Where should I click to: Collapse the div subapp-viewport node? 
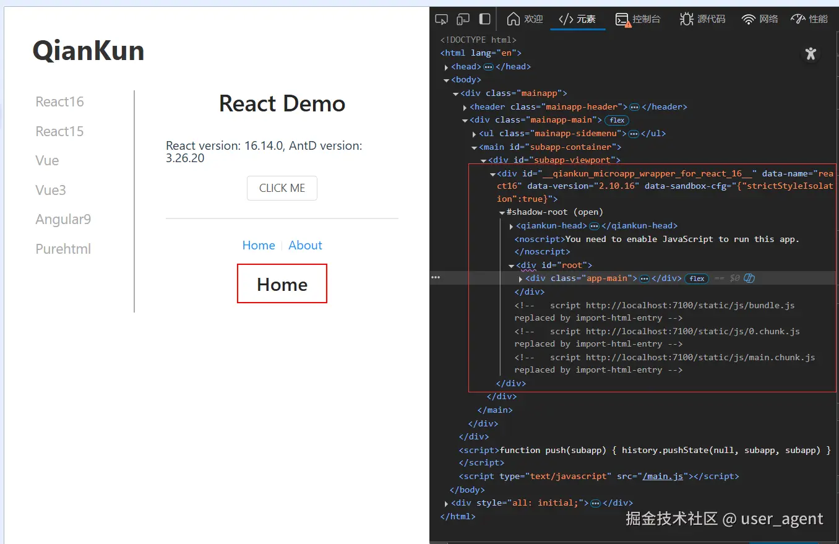coord(484,160)
